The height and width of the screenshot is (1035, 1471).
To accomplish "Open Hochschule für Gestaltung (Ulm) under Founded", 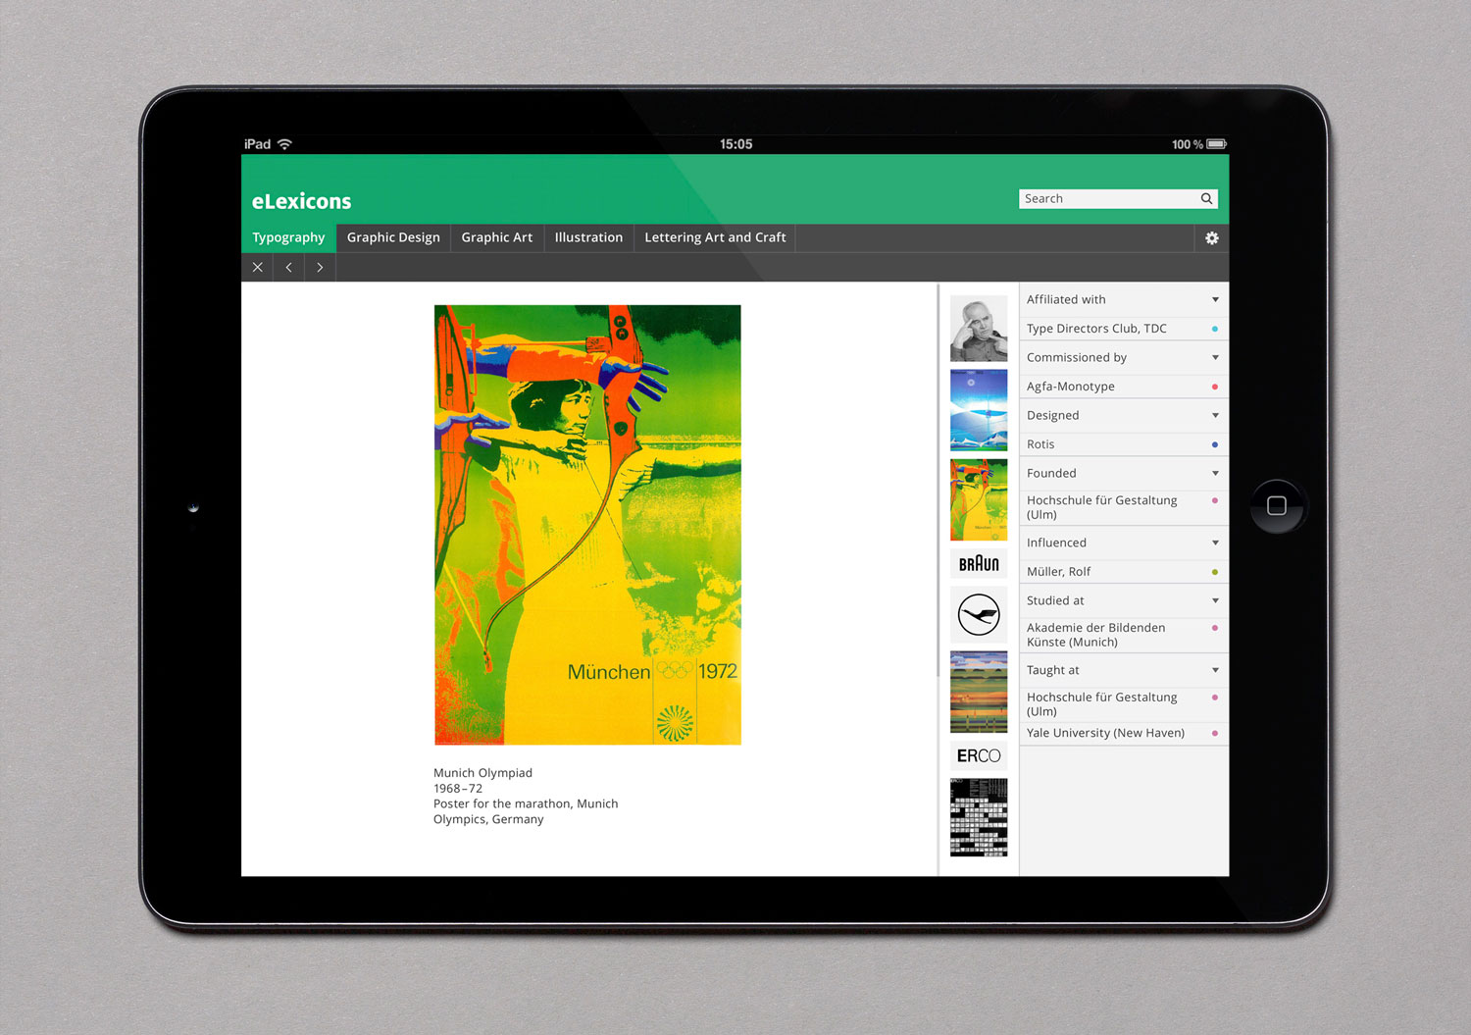I will click(x=1124, y=507).
